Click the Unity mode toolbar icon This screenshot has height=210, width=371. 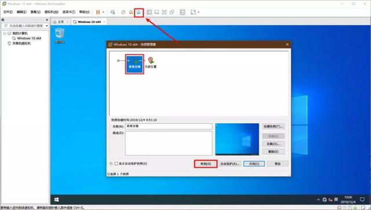(x=172, y=12)
